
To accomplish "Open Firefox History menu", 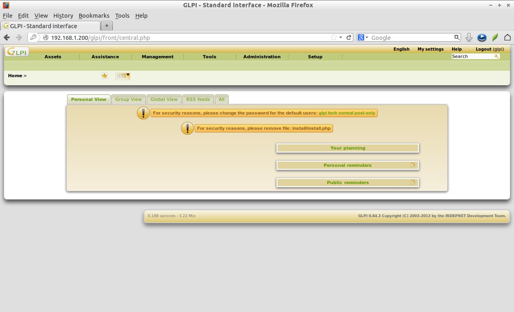I will (63, 16).
